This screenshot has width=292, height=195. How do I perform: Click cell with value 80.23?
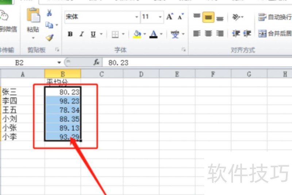click(63, 92)
